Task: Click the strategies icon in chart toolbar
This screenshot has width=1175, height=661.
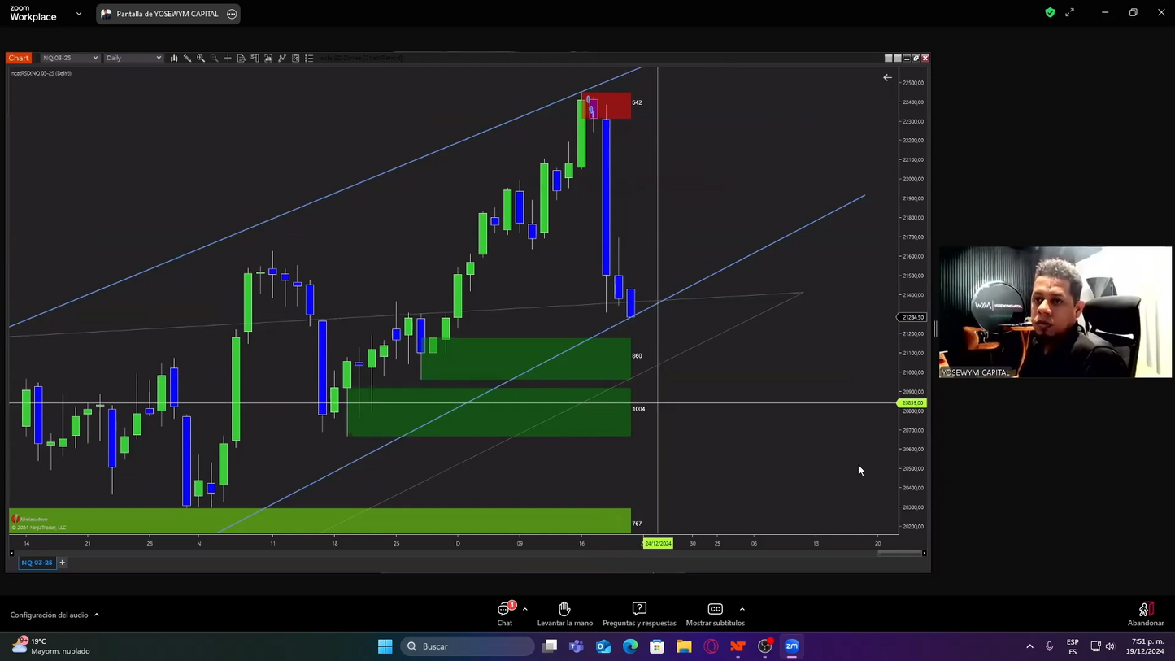Action: (268, 58)
